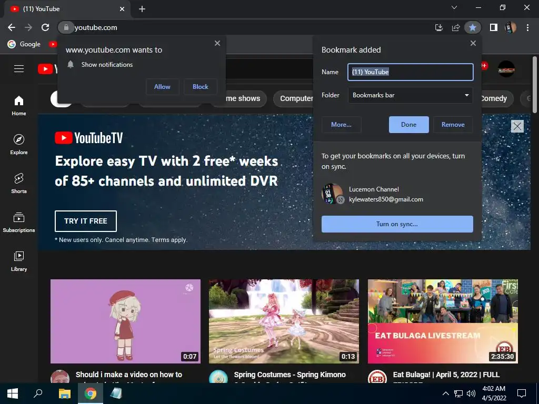Viewport: 539px width, 404px height.
Task: Toggle the Chrome side panel icon
Action: (x=494, y=27)
